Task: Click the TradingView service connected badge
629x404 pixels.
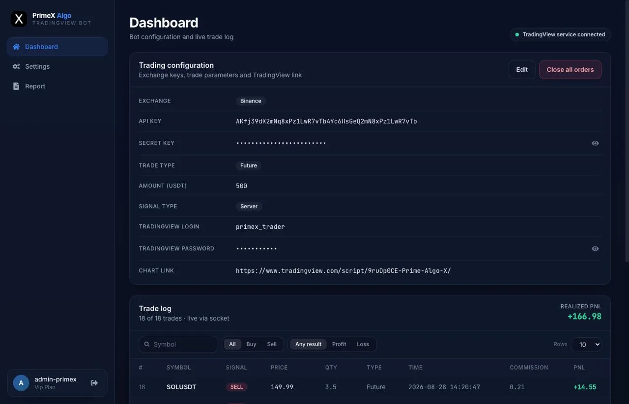Action: point(560,34)
